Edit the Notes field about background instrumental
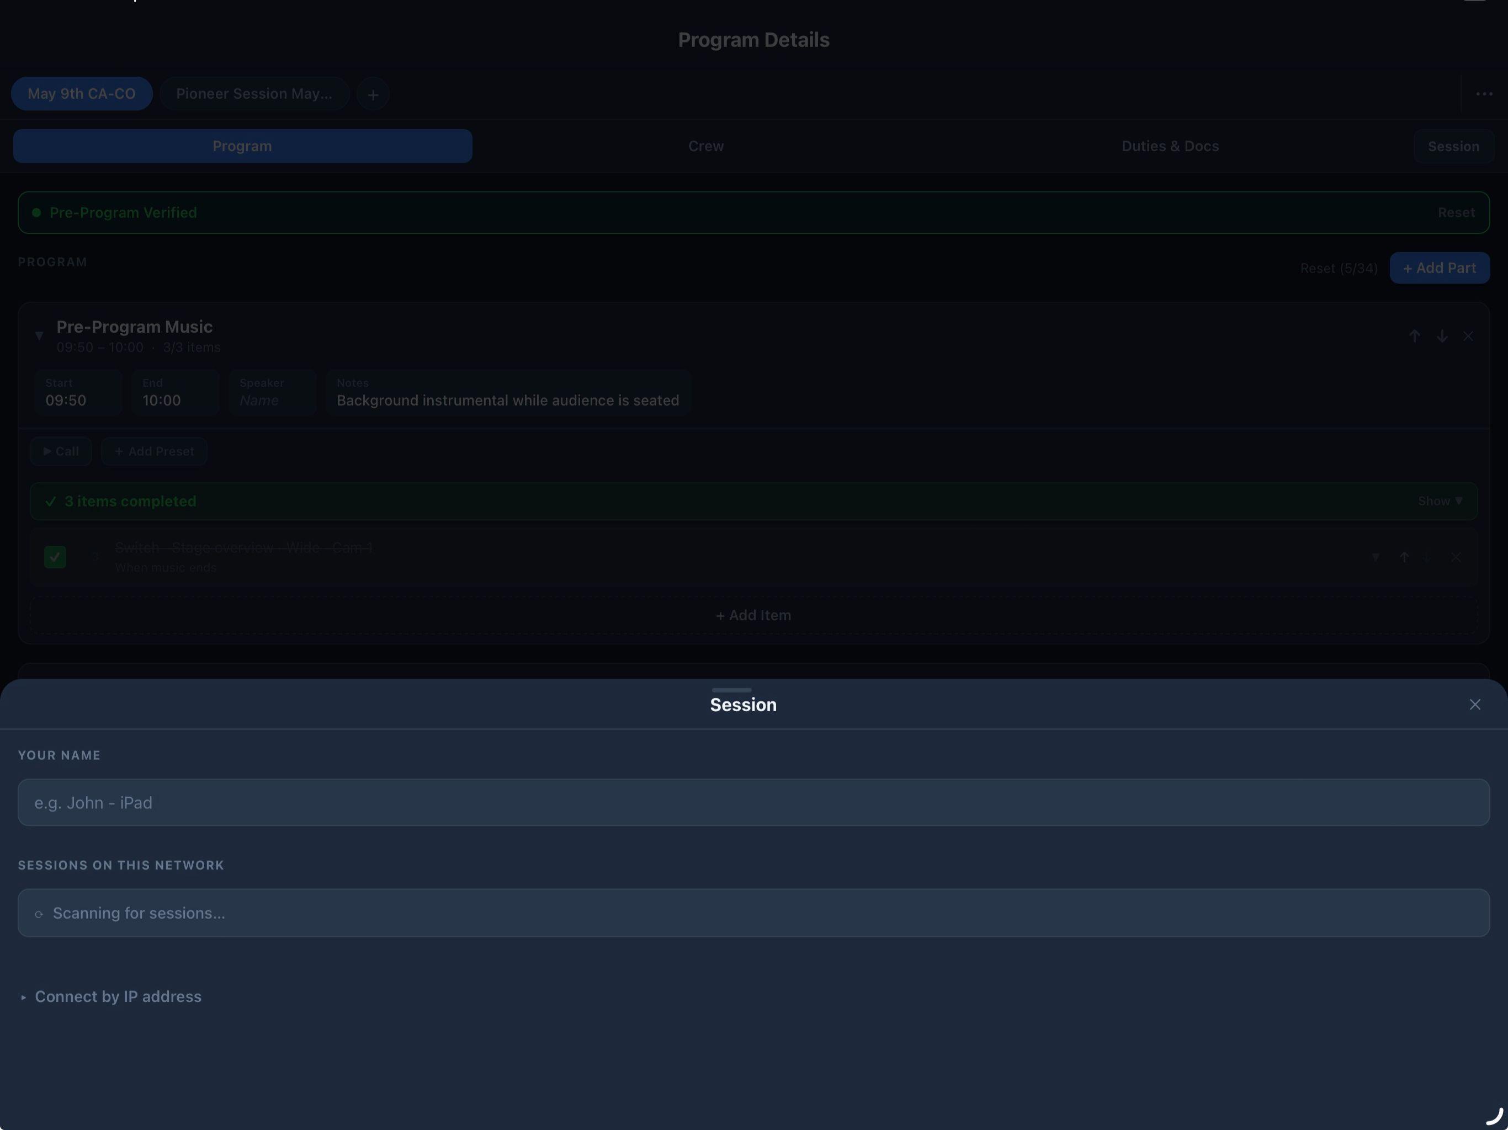Viewport: 1508px width, 1130px height. pyautogui.click(x=508, y=392)
